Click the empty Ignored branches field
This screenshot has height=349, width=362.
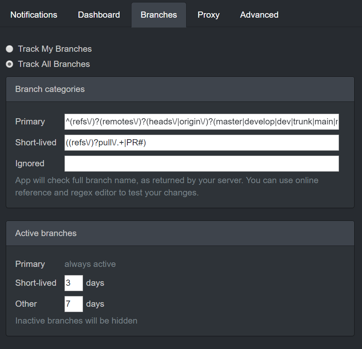pyautogui.click(x=201, y=163)
